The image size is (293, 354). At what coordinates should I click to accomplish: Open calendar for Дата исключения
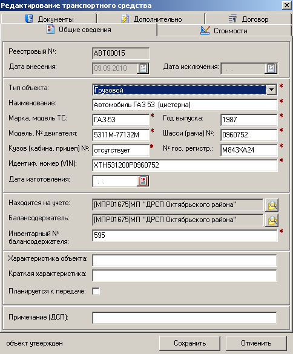tap(271, 68)
